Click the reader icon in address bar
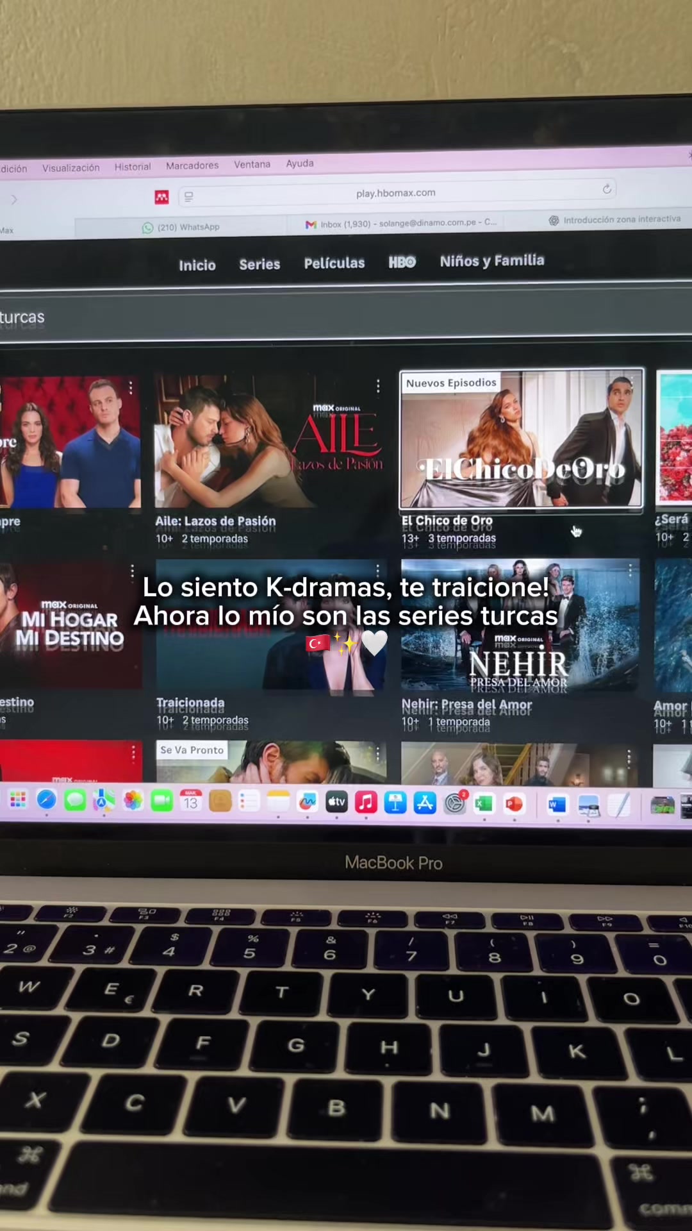692x1231 pixels. tap(189, 197)
